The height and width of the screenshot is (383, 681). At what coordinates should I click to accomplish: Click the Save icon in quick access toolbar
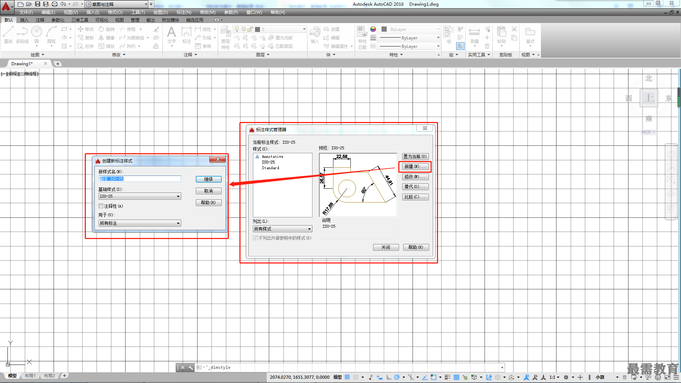click(38, 4)
